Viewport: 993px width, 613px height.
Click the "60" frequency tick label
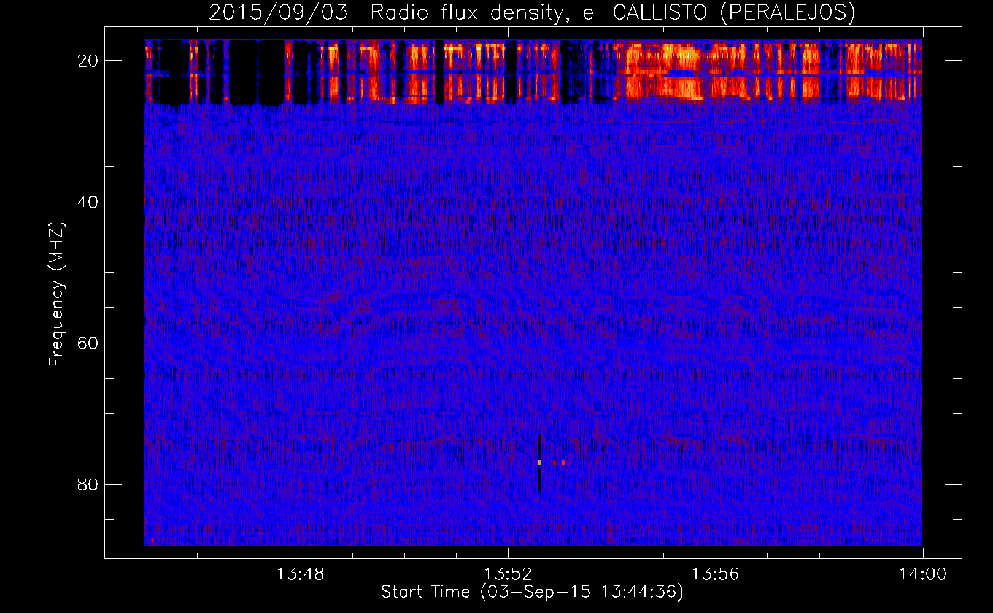88,343
